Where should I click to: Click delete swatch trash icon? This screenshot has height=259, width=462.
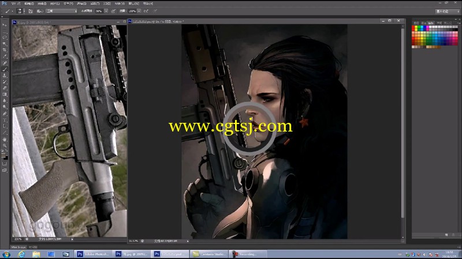point(453,235)
